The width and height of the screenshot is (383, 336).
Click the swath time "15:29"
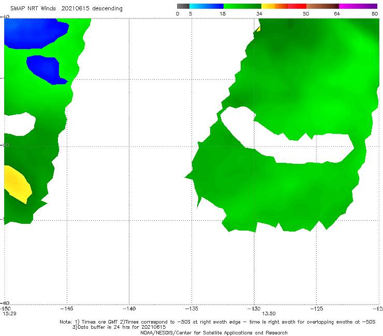point(9,314)
